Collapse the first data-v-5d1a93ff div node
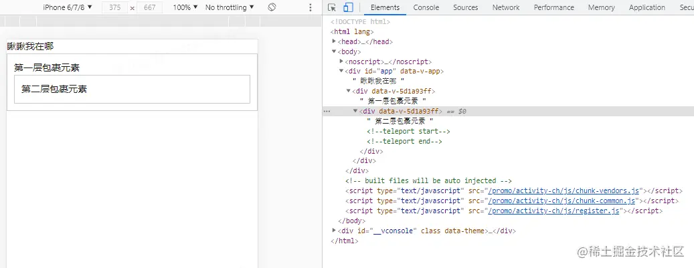Screen dimensions: 694x268 point(348,91)
